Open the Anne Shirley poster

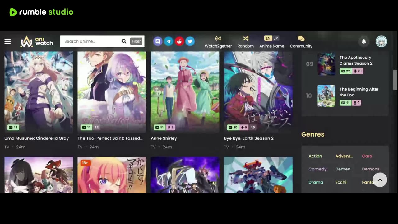pyautogui.click(x=185, y=92)
